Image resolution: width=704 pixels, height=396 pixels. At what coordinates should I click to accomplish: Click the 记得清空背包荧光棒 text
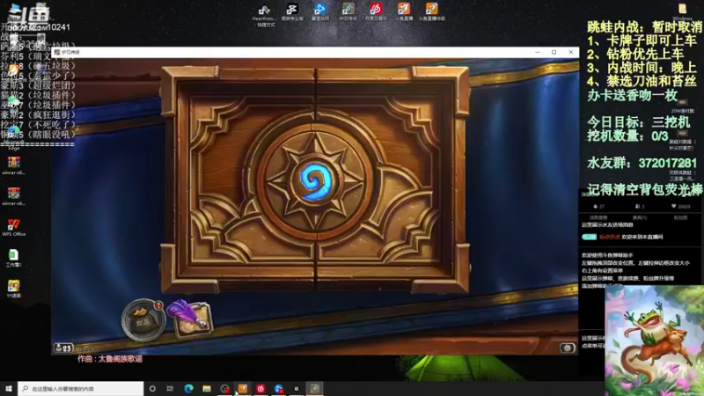[645, 190]
